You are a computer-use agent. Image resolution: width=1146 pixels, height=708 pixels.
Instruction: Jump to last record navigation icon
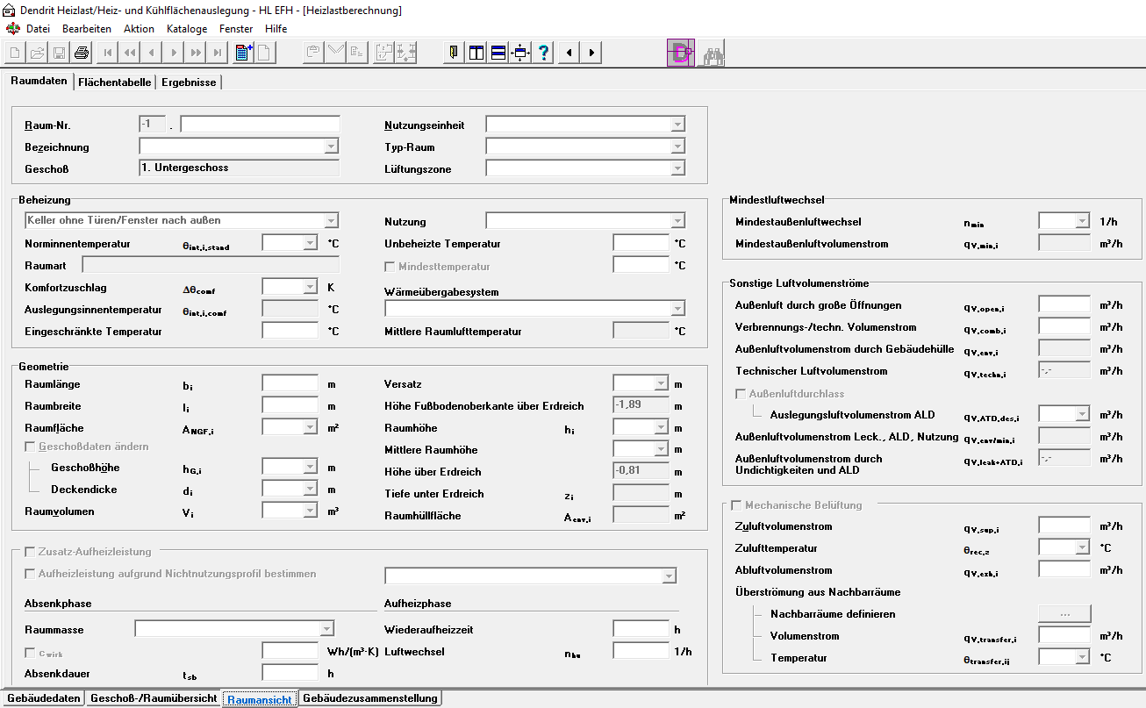(218, 53)
